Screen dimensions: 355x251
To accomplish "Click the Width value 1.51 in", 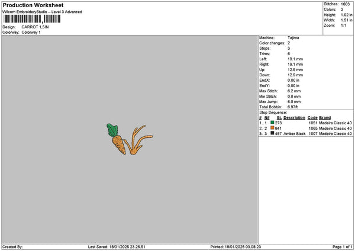I will [x=346, y=20].
